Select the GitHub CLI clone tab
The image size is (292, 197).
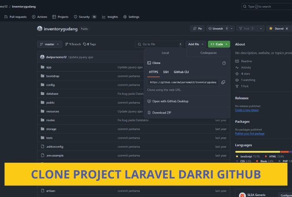181,72
